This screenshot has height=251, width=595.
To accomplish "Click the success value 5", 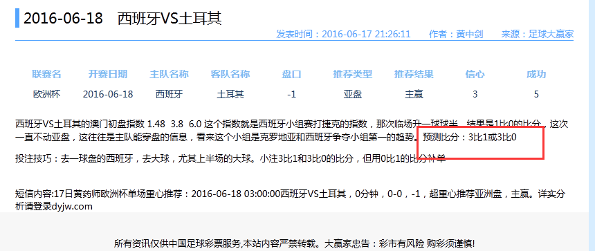I will coord(536,94).
